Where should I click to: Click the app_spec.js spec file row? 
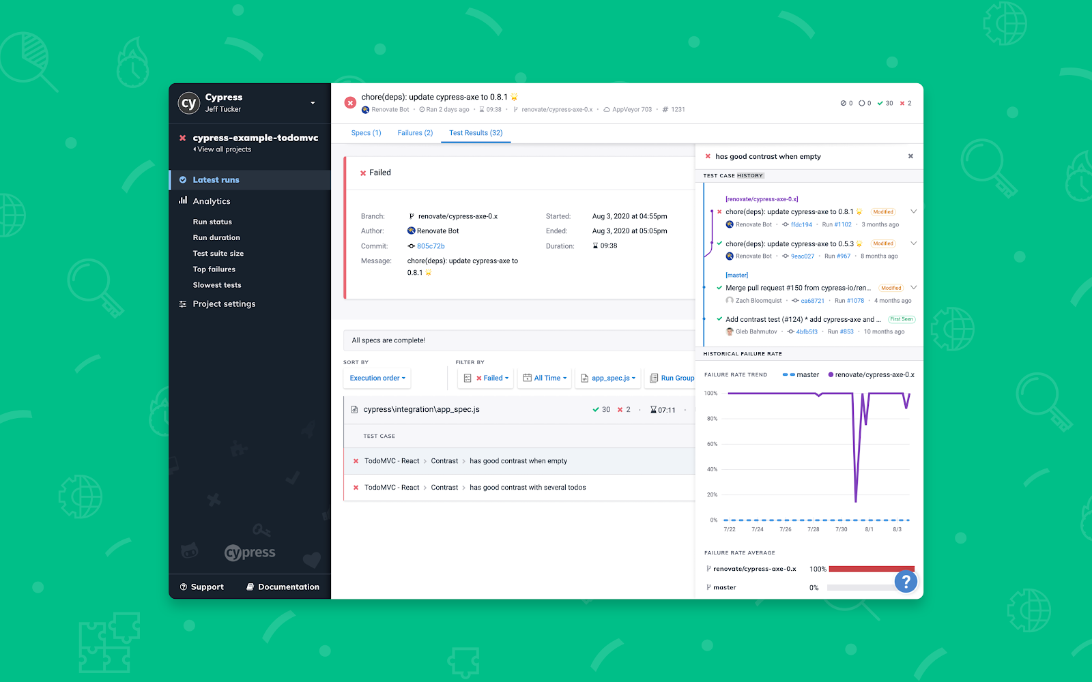[519, 410]
